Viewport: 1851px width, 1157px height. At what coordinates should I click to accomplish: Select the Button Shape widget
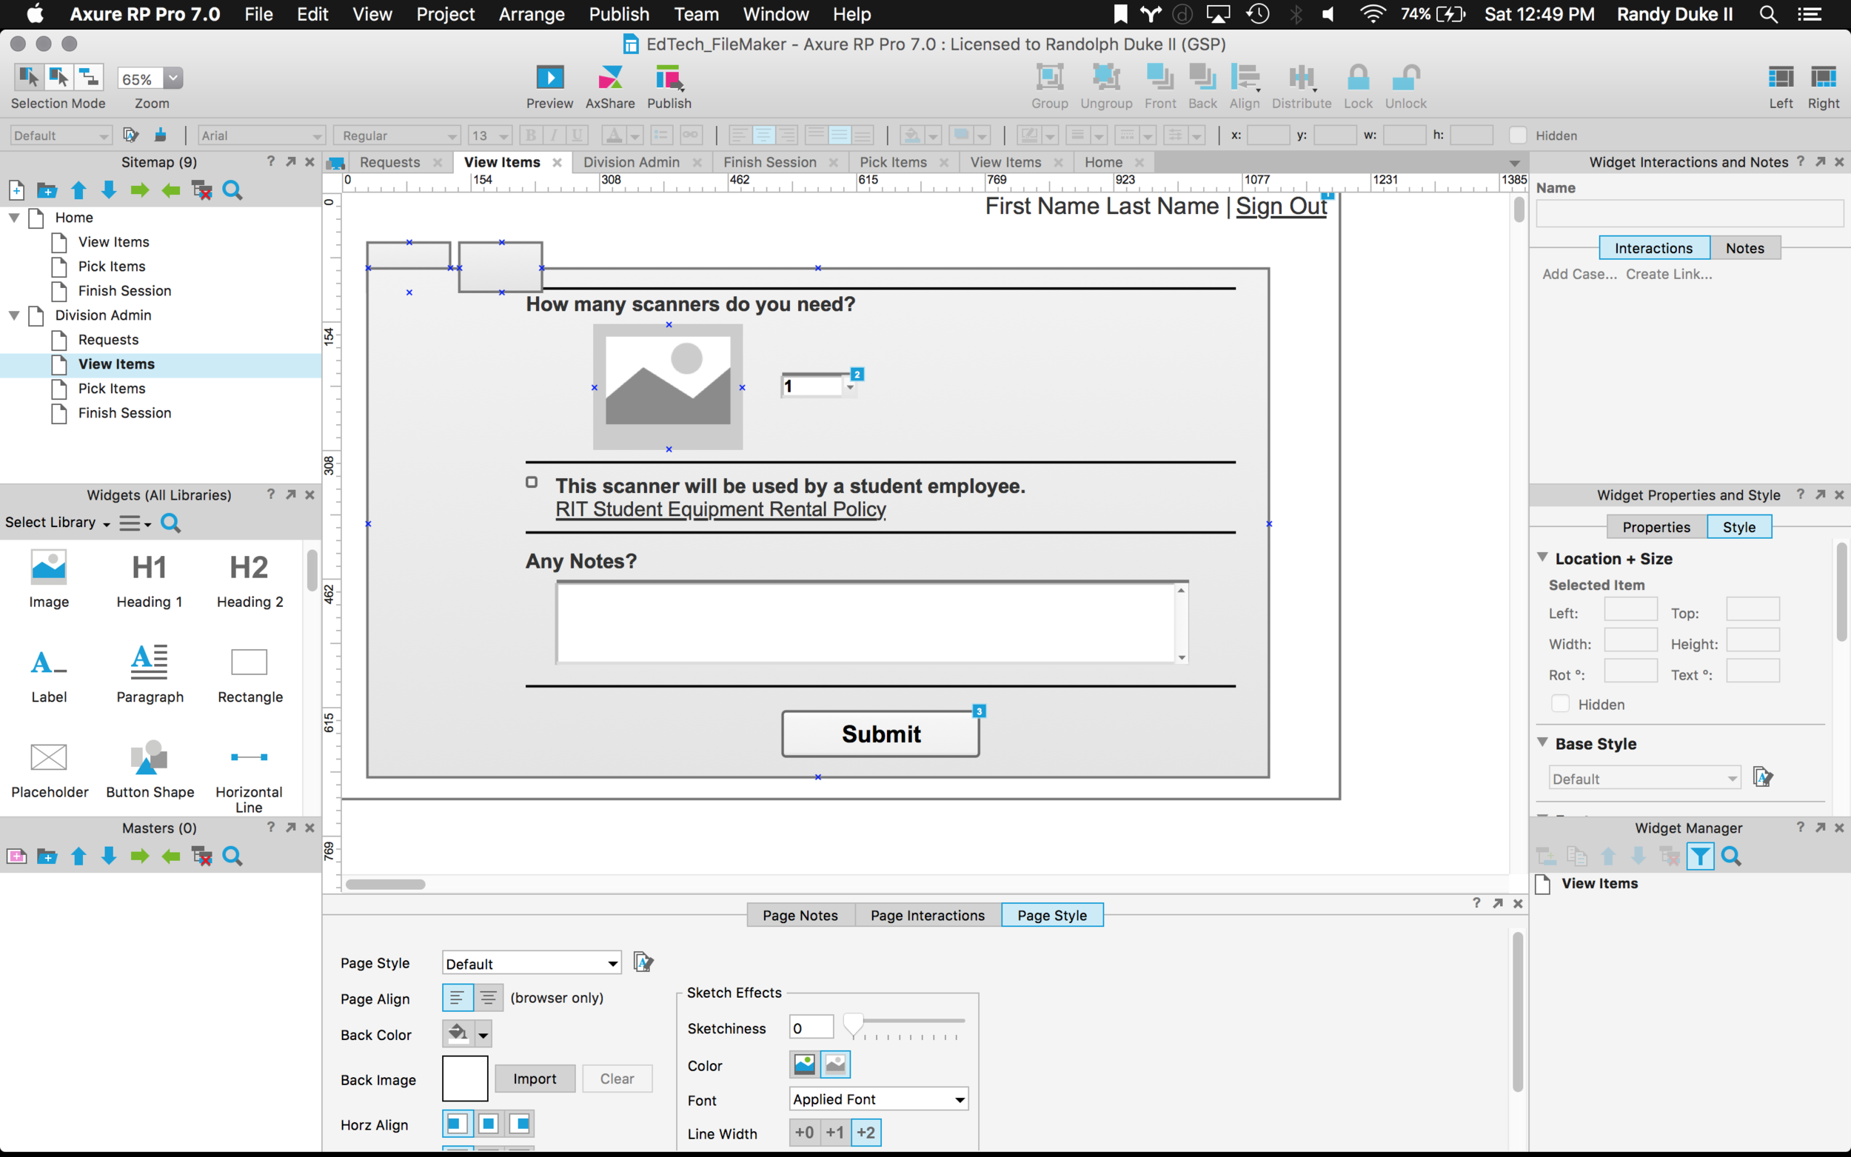point(150,769)
